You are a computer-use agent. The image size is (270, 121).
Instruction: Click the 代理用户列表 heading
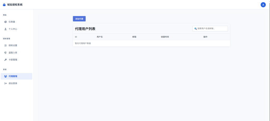[x=85, y=29]
